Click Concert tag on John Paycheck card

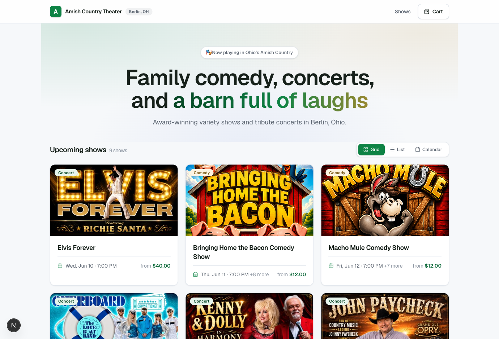coord(337,301)
